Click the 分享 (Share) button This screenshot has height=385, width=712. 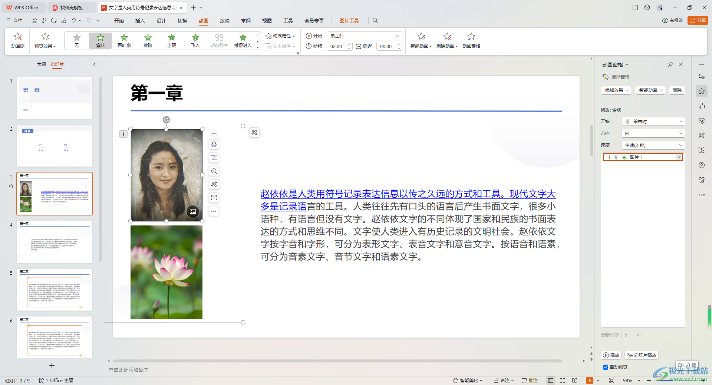pos(698,20)
